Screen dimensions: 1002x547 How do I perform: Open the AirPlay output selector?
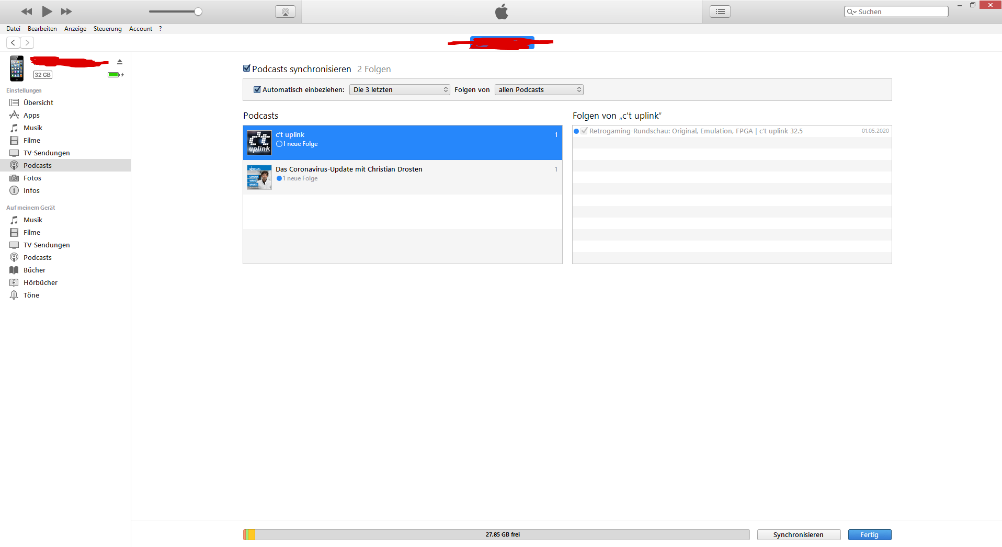tap(285, 12)
